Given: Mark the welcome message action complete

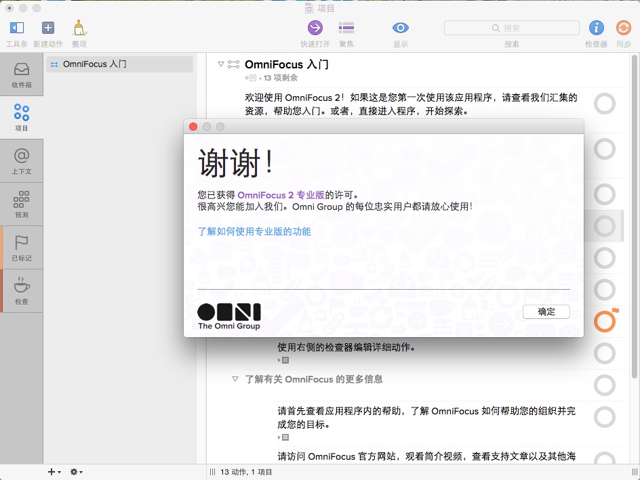Looking at the screenshot, I should coord(604,104).
